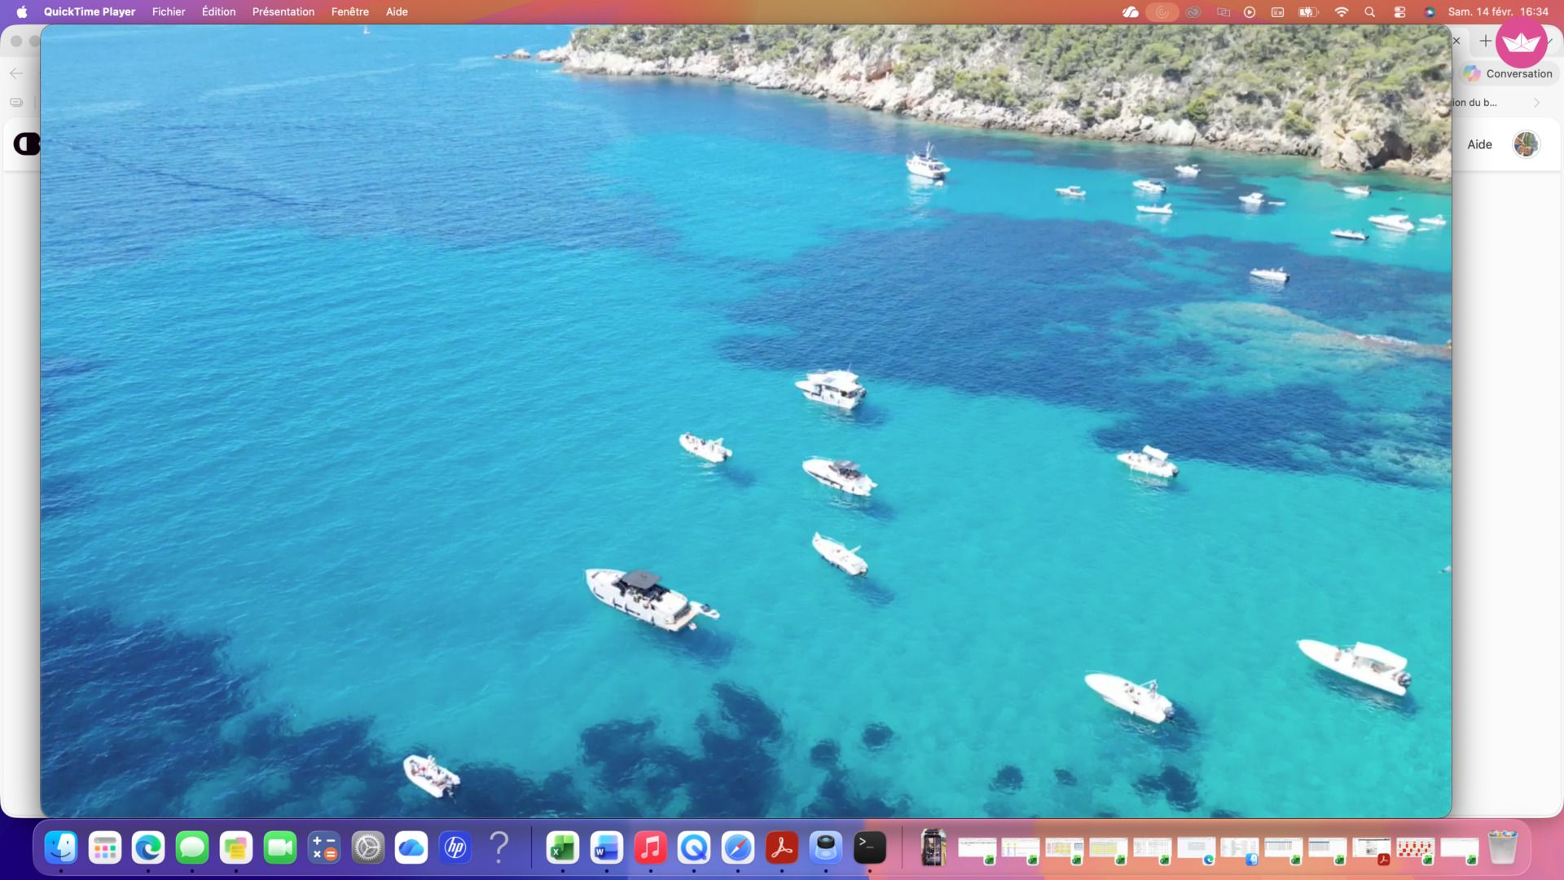Open the Édition menu

[x=218, y=12]
